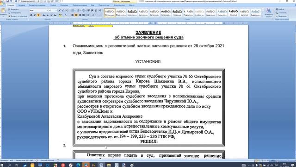Open taskbar search icon
This screenshot has width=296, height=167.
point(9,165)
